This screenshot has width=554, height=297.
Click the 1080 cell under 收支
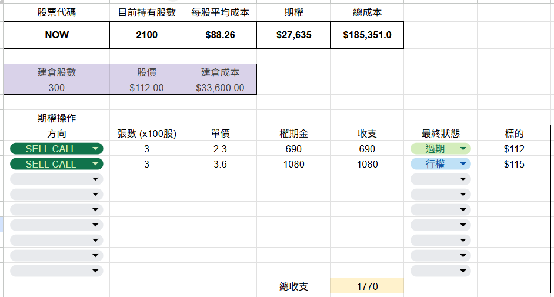367,164
